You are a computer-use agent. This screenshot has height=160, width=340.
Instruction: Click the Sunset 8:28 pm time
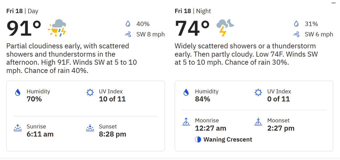(112, 134)
